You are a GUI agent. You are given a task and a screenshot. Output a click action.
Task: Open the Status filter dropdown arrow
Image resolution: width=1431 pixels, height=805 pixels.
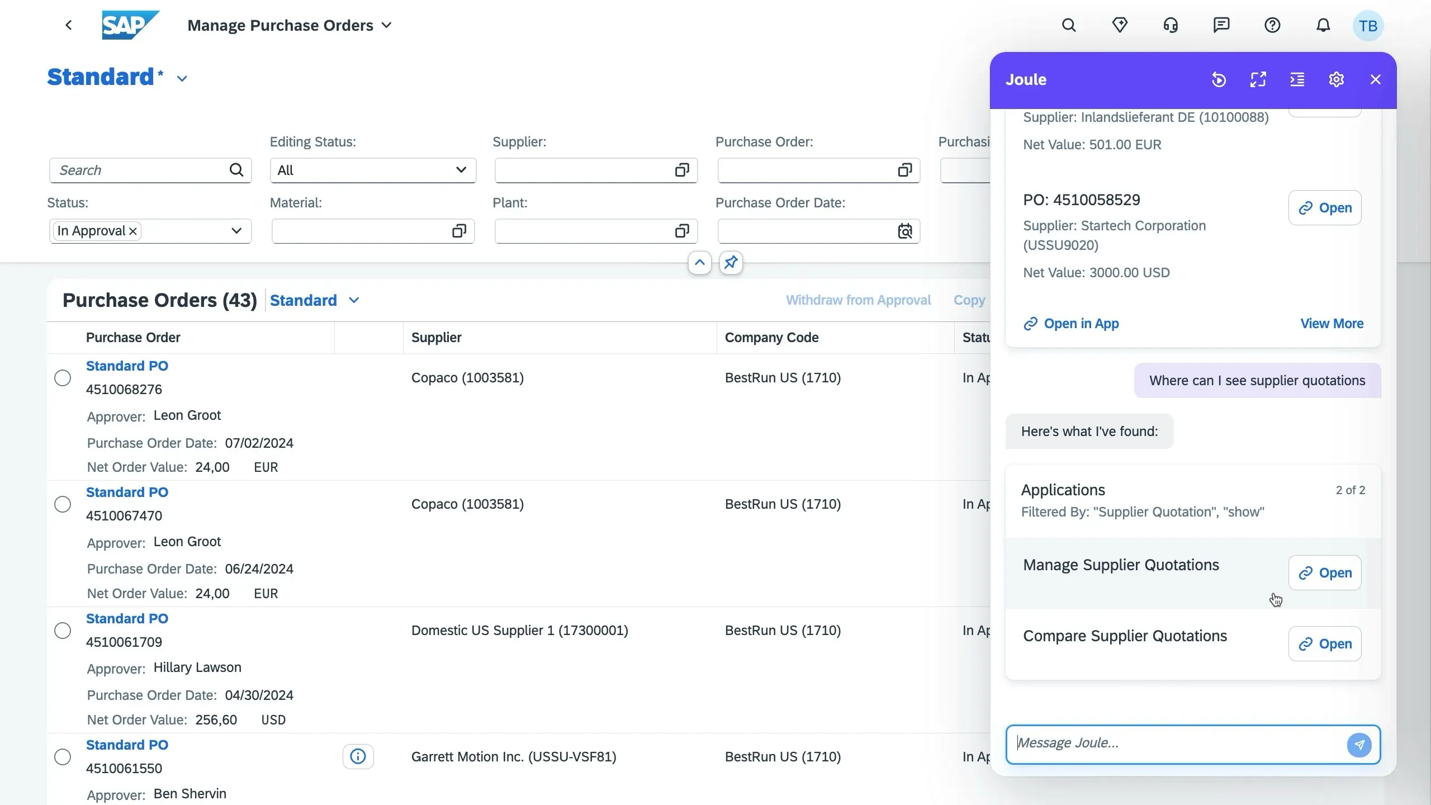pos(236,231)
